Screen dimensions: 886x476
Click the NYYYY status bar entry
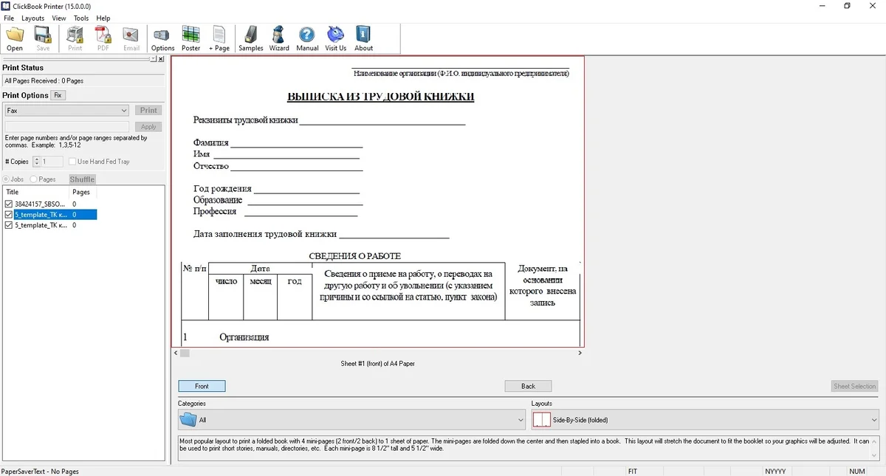coord(775,471)
